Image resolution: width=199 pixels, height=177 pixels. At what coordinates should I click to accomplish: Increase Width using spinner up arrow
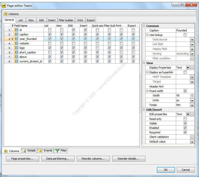[192, 94]
